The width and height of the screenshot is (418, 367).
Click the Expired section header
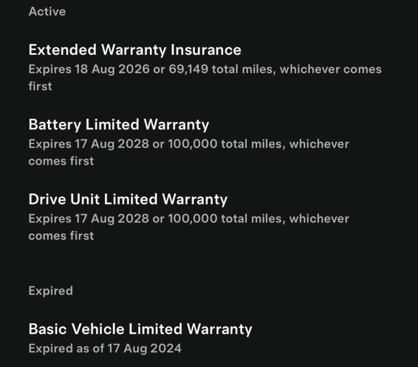point(50,291)
